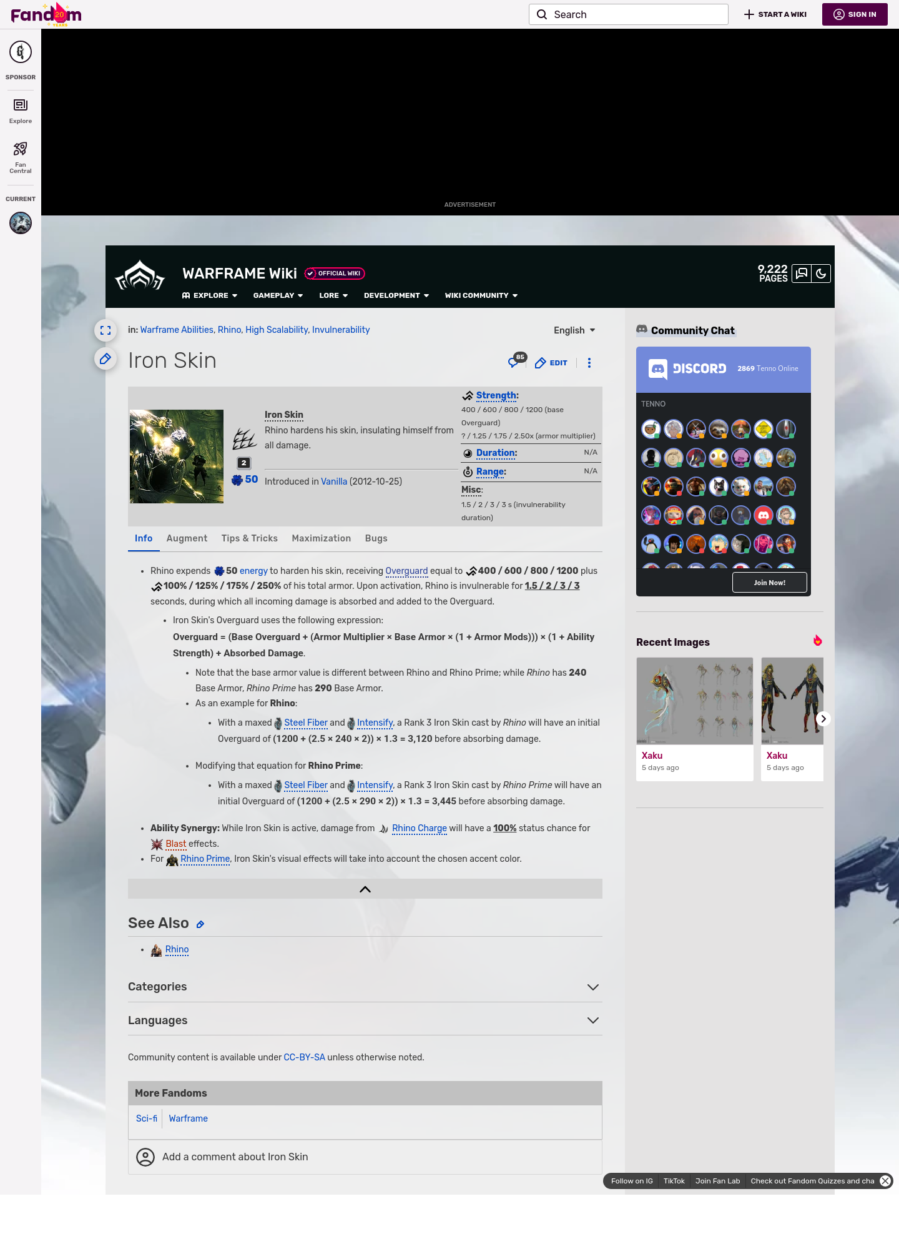Viewport: 899px width, 1249px height.
Task: Open Fan Central rocket icon
Action: click(21, 149)
